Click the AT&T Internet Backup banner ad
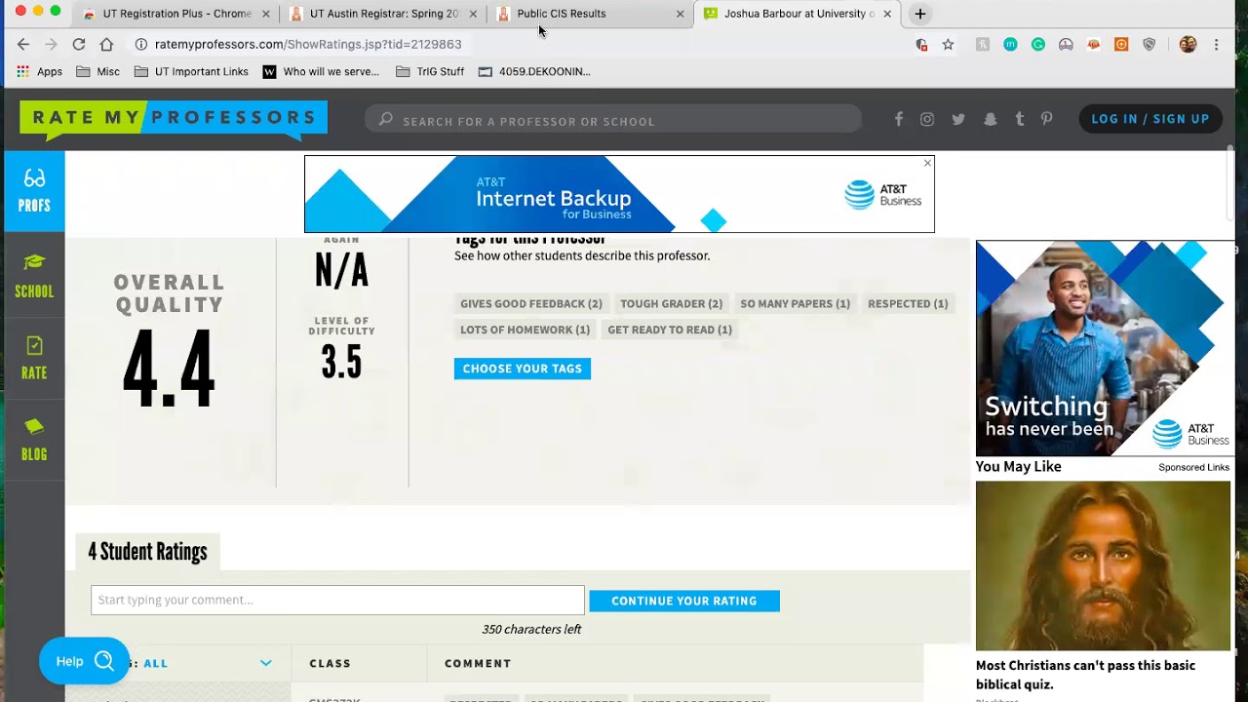The height and width of the screenshot is (702, 1248). coord(619,194)
